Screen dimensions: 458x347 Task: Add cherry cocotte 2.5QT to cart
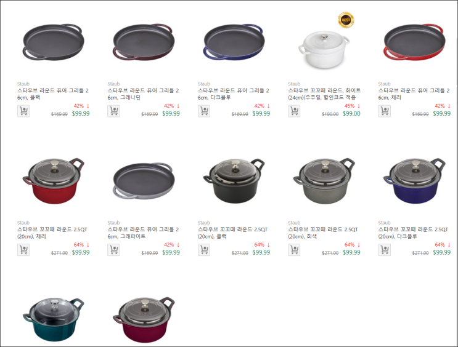pyautogui.click(x=23, y=250)
